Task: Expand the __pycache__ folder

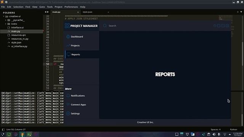Action: pyautogui.click(x=6, y=20)
